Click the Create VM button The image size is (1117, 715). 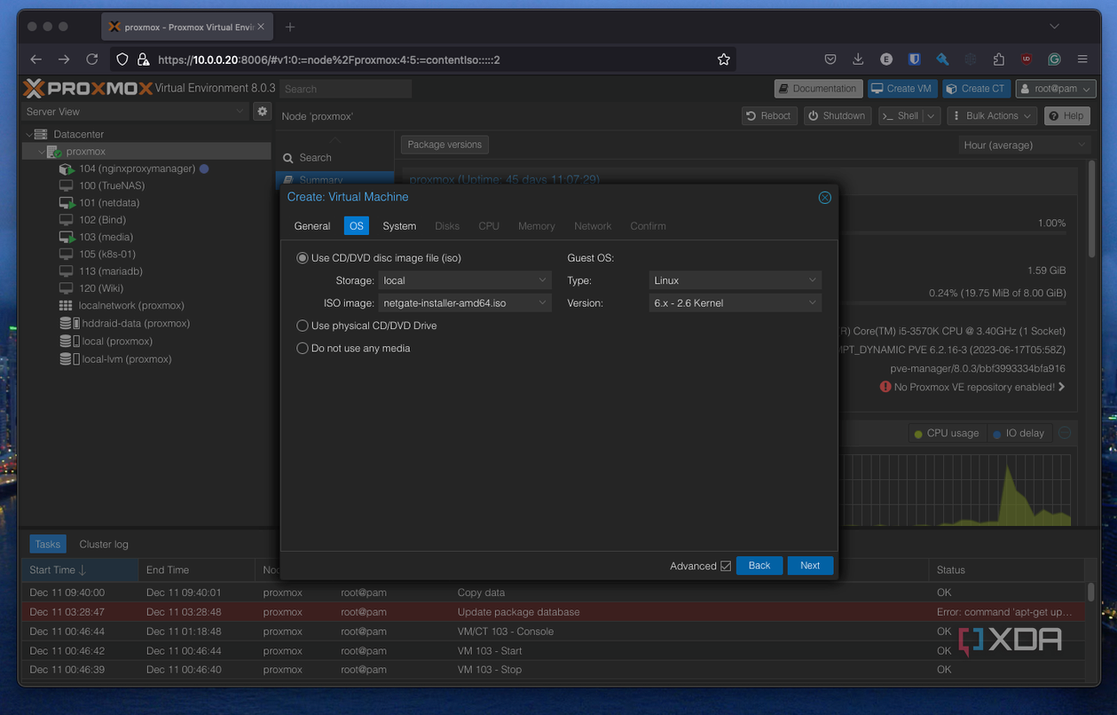(x=902, y=89)
